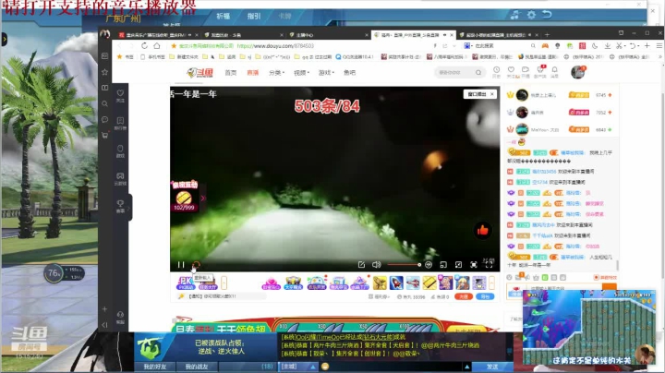Reload the browser page
Image resolution: width=665 pixels, height=373 pixels.
145,46
